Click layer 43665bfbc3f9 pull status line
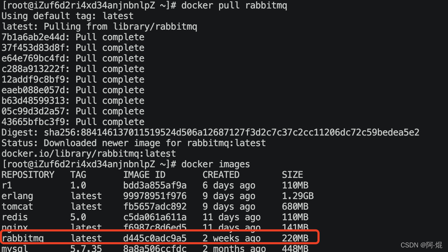 tap(73, 122)
